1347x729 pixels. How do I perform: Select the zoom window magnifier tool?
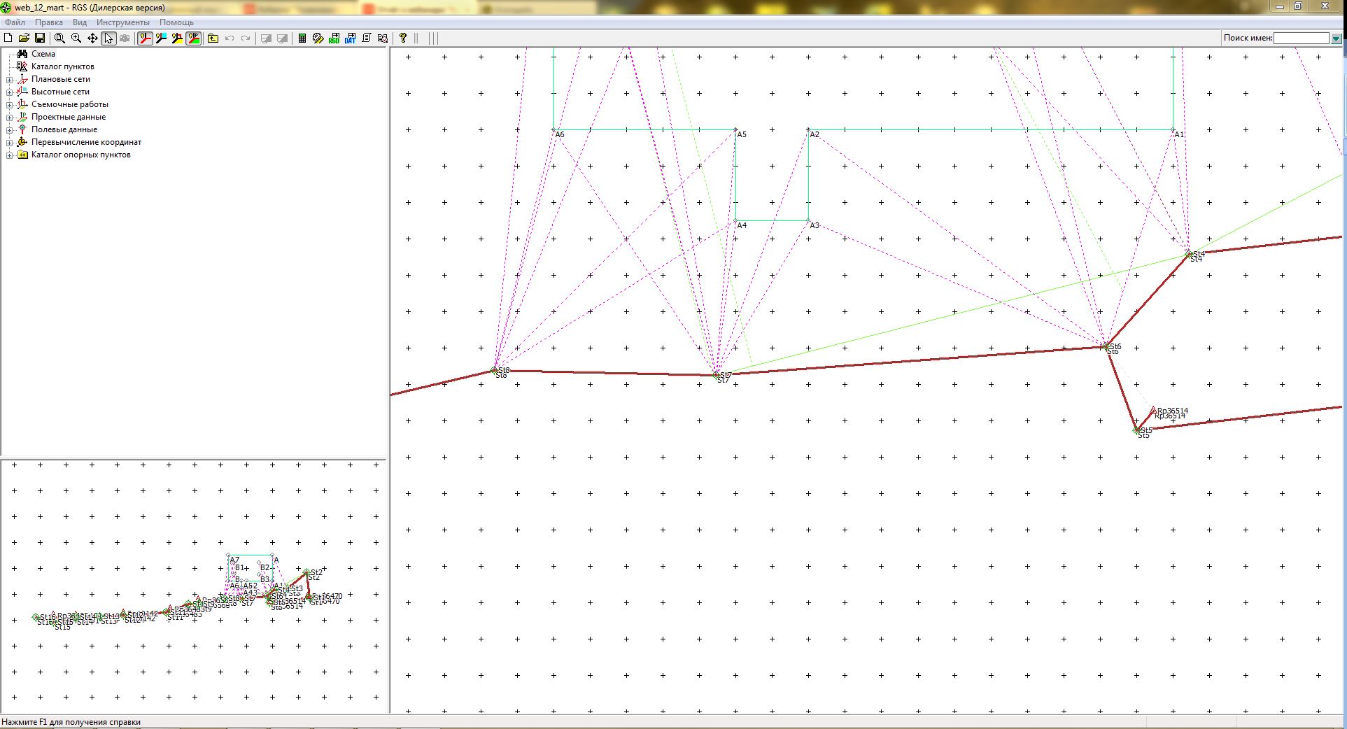[60, 38]
